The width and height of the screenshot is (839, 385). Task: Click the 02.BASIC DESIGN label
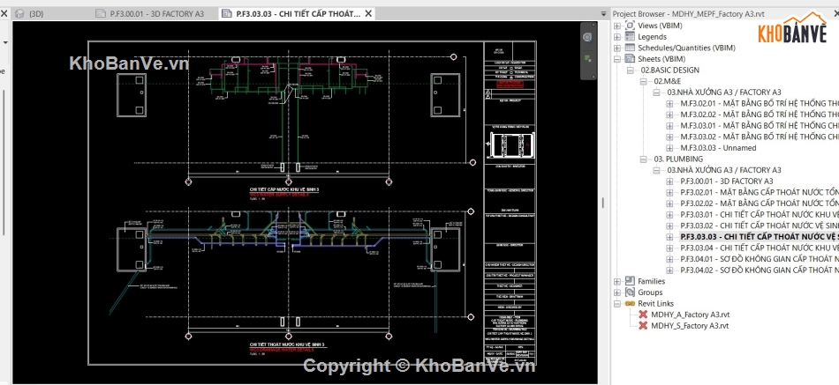tap(670, 70)
